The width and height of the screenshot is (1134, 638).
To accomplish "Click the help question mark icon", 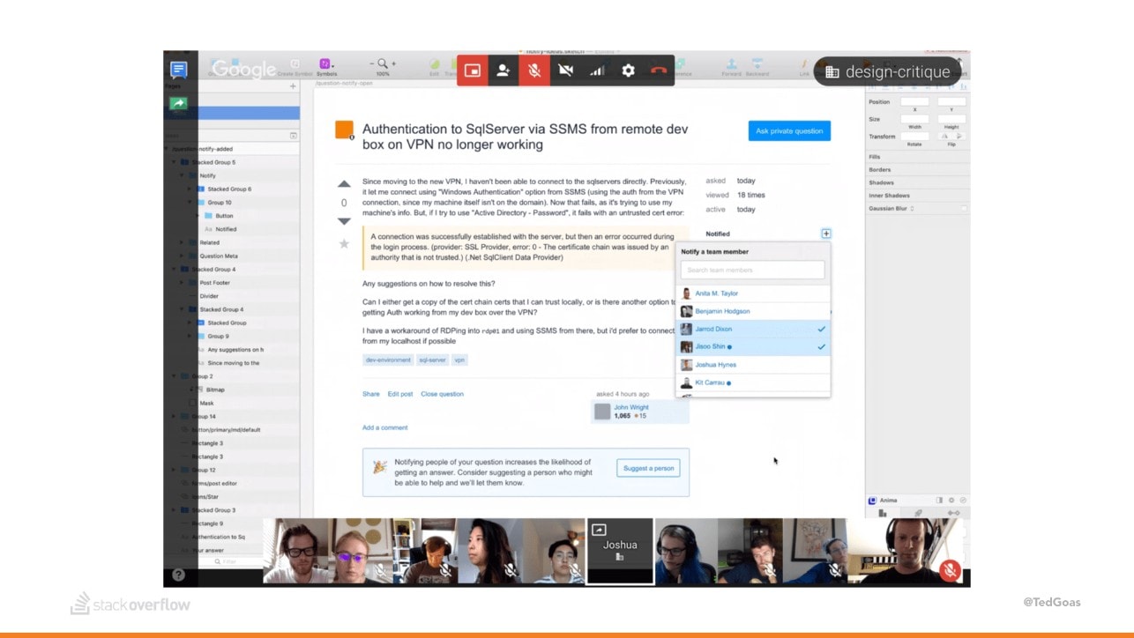I will coord(179,575).
